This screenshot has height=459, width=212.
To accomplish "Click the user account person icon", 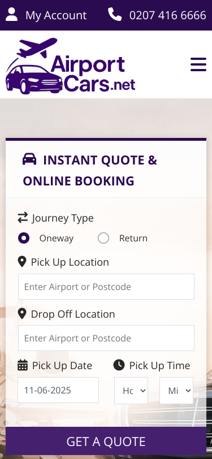I will pyautogui.click(x=12, y=15).
